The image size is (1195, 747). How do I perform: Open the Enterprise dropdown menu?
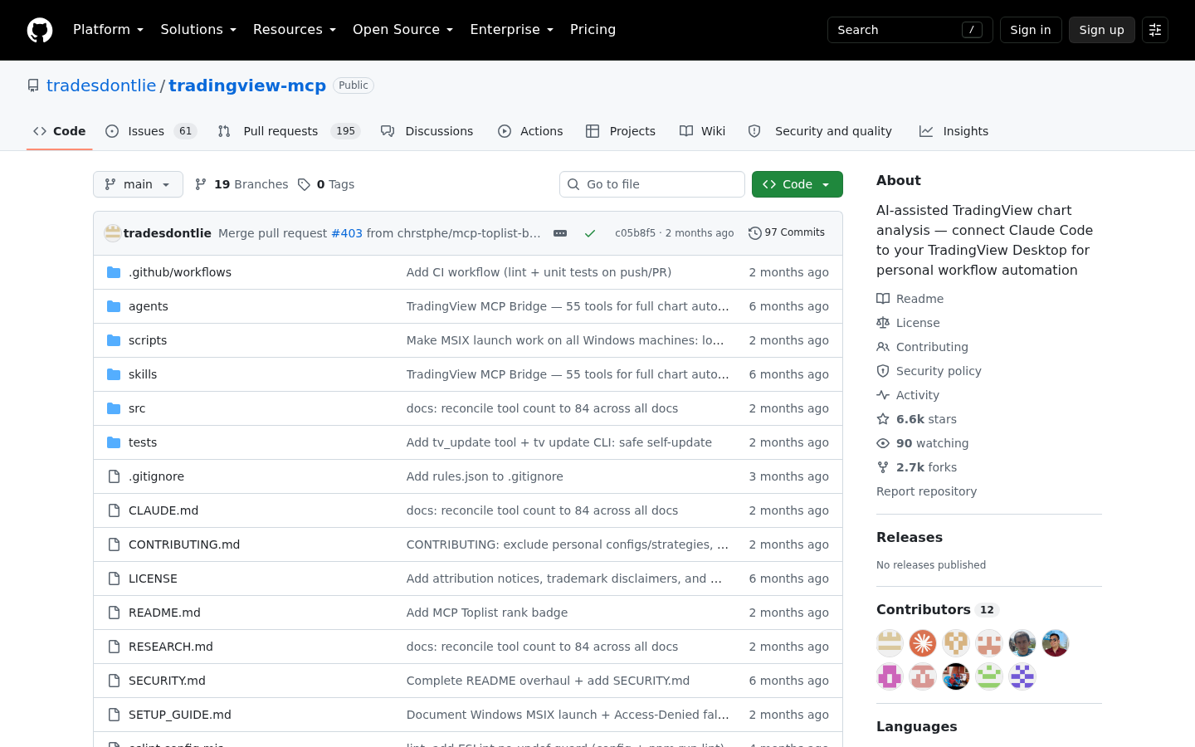[x=511, y=30]
